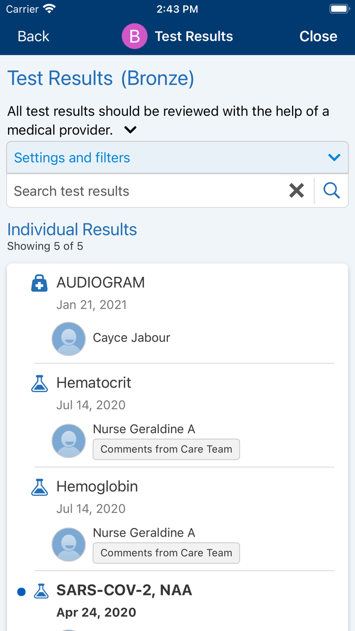Close the Test Results view
Screen dimensions: 355x631
click(318, 37)
